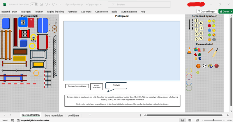This screenshot has width=233, height=122.
Task: Add a new sheet with plus button
Action: click(90, 115)
